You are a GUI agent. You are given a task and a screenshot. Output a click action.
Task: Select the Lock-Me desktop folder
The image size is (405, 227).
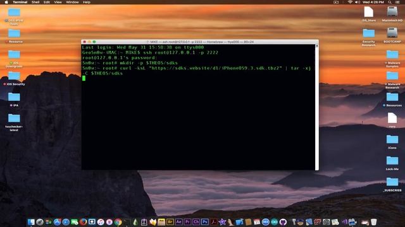(x=392, y=163)
